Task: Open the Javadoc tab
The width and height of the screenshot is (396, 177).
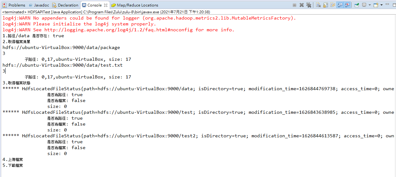Action: click(39, 5)
